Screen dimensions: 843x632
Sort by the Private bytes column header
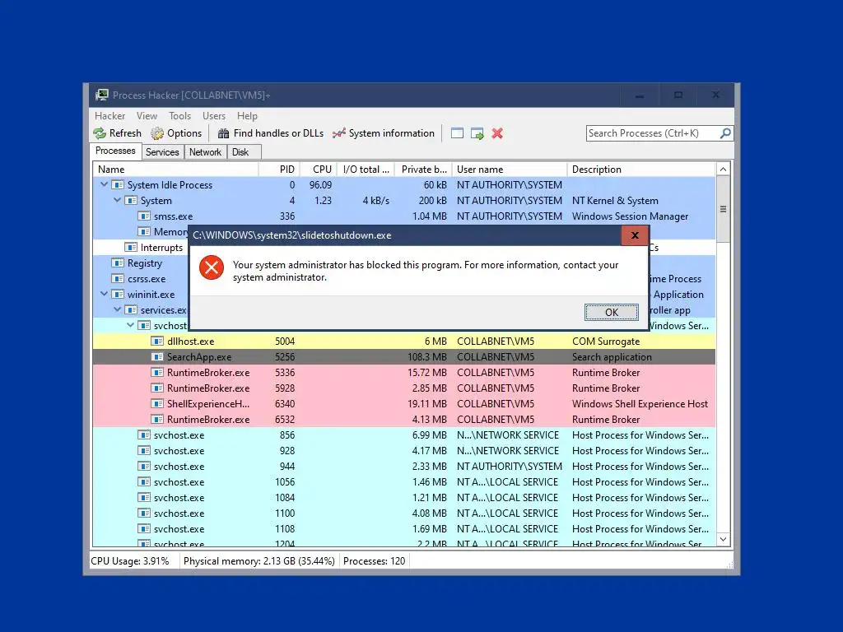pyautogui.click(x=424, y=170)
